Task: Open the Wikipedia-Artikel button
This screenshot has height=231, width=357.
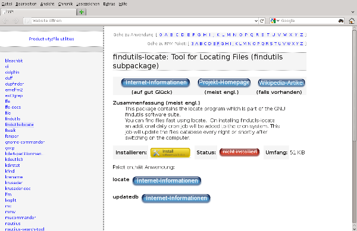Action: coord(281,83)
